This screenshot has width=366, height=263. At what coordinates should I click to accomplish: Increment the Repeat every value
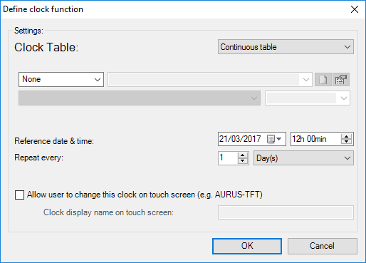click(x=242, y=155)
